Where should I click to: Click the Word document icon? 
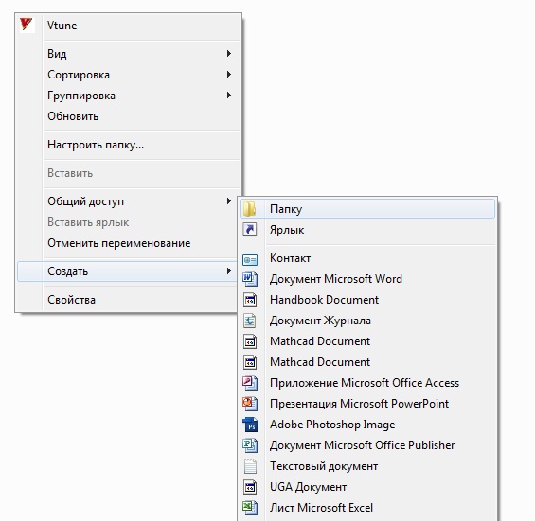pos(250,279)
